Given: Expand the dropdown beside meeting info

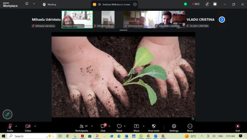Looking at the screenshot, I should point(34,4).
